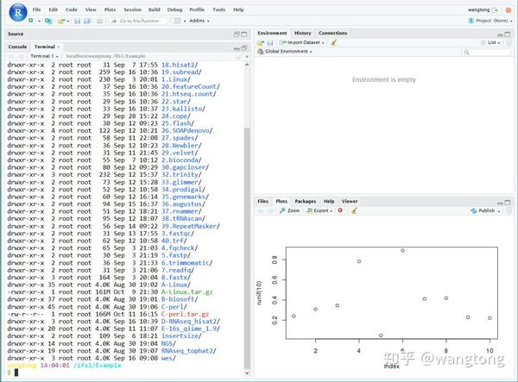Viewport: 518px width, 382px height.
Task: Click the clear terminal icon
Action: pos(238,56)
